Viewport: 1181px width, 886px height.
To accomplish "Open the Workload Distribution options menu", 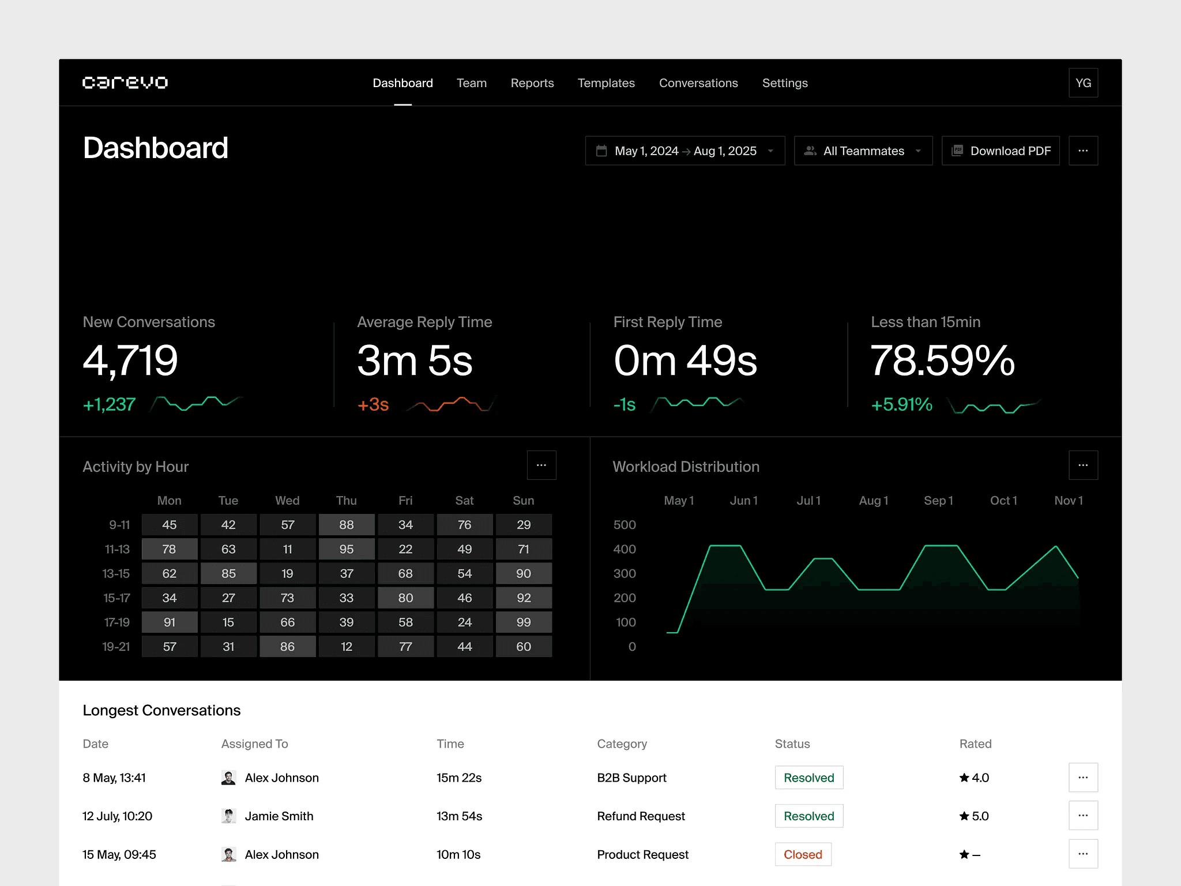I will point(1082,465).
